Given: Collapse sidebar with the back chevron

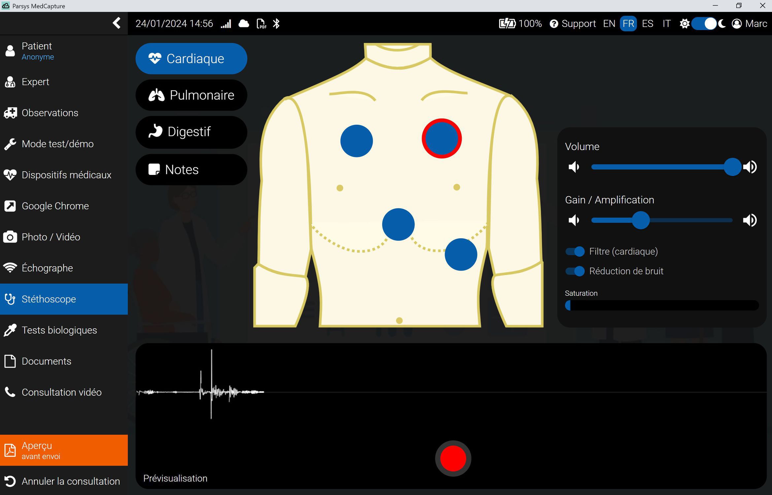Looking at the screenshot, I should pyautogui.click(x=117, y=23).
